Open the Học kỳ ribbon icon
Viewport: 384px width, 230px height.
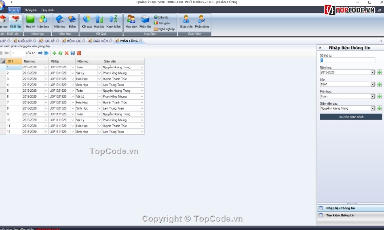(30, 21)
